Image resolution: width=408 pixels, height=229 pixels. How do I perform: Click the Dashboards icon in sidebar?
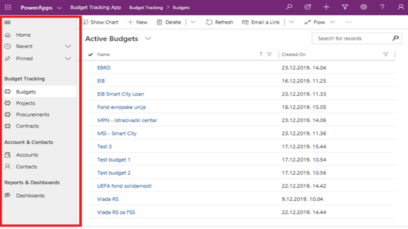[8, 195]
